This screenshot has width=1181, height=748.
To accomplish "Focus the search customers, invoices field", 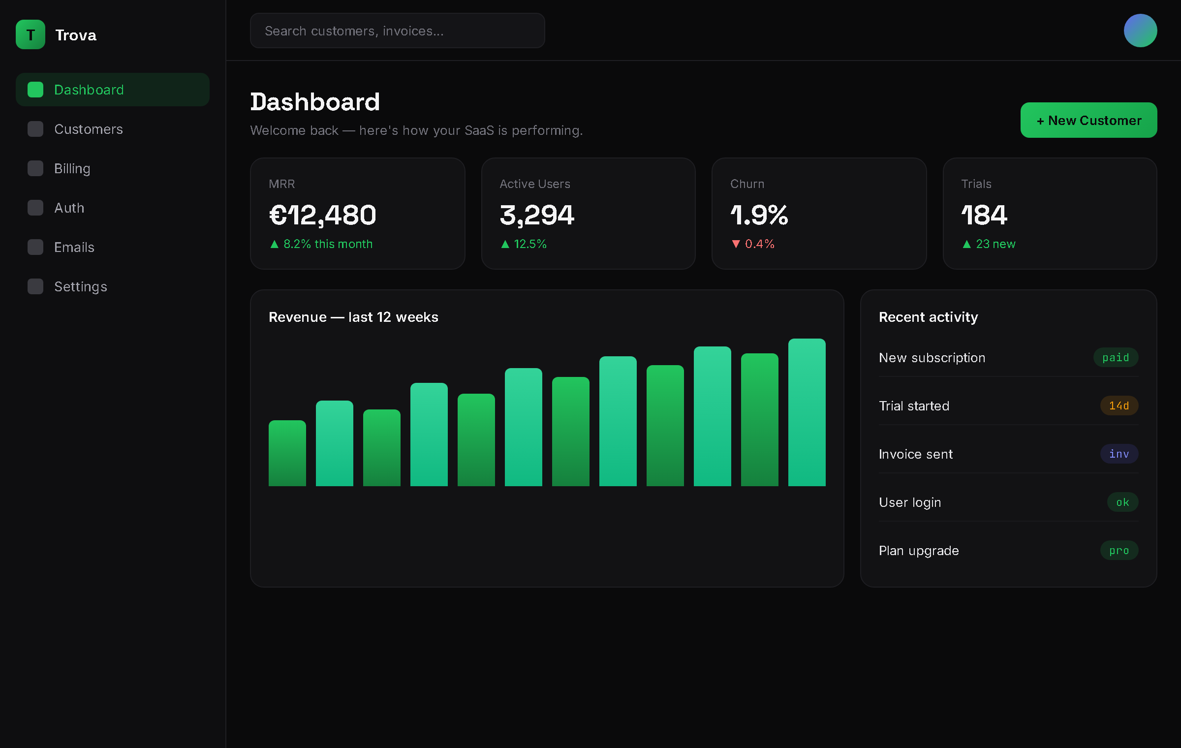I will pyautogui.click(x=397, y=31).
